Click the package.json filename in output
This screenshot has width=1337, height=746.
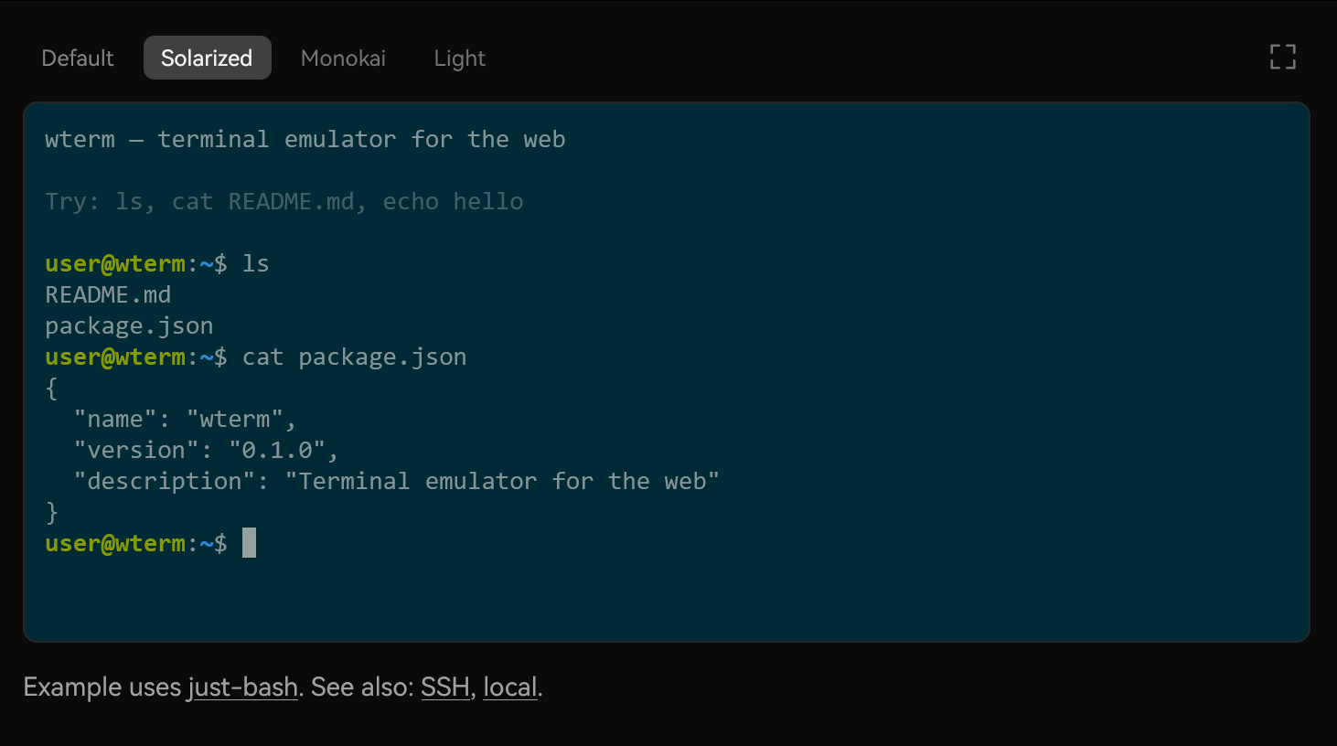click(x=129, y=325)
